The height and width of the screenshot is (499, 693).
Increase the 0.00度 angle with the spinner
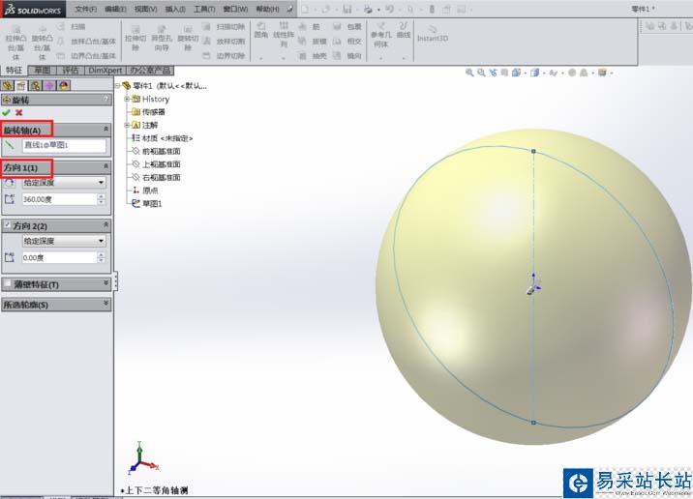coord(102,254)
